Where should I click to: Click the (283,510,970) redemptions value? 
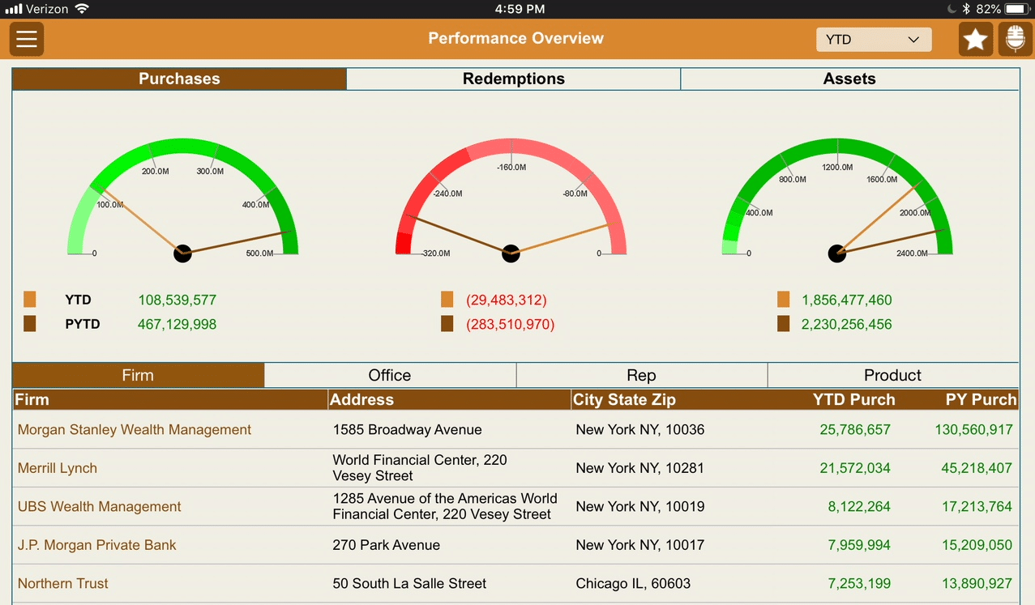tap(511, 324)
